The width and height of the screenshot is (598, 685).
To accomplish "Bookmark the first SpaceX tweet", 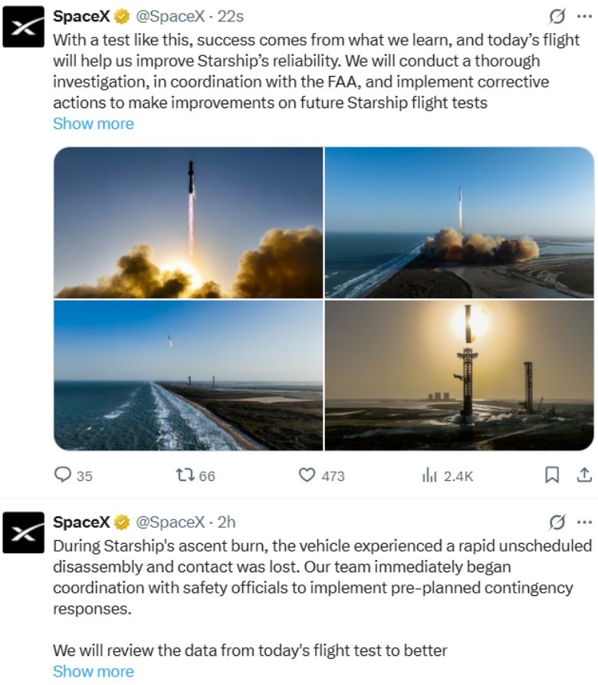I will 552,475.
